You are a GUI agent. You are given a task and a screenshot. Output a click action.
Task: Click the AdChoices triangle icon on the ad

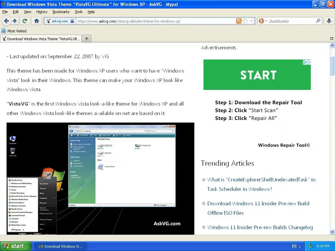click(305, 62)
